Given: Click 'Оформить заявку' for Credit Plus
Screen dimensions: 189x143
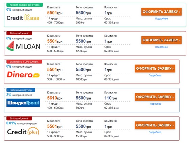Looking at the screenshot, I should (x=155, y=125).
